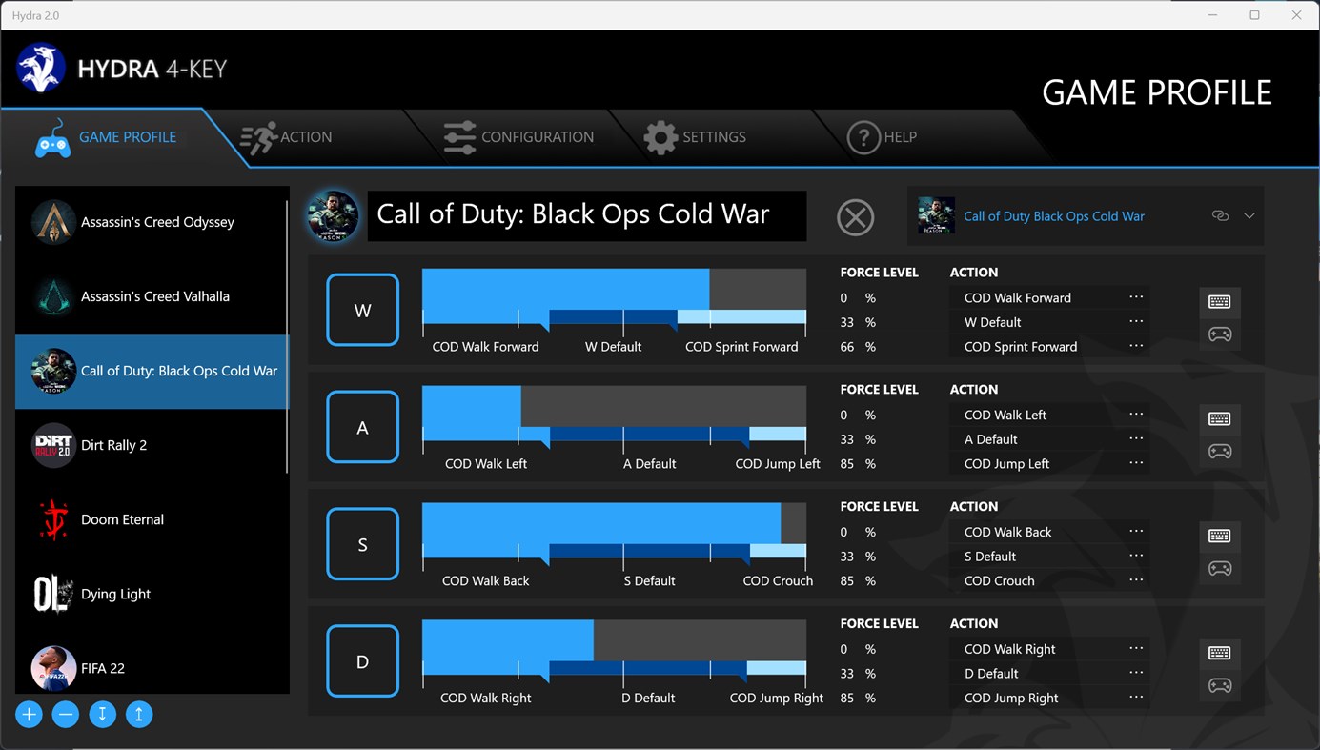Open the Settings gear tab icon

click(x=661, y=136)
